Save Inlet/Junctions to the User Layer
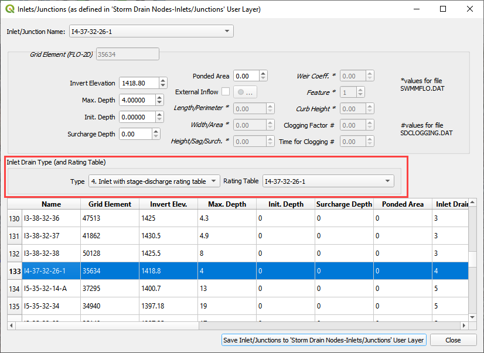This screenshot has width=484, height=353. click(x=324, y=340)
